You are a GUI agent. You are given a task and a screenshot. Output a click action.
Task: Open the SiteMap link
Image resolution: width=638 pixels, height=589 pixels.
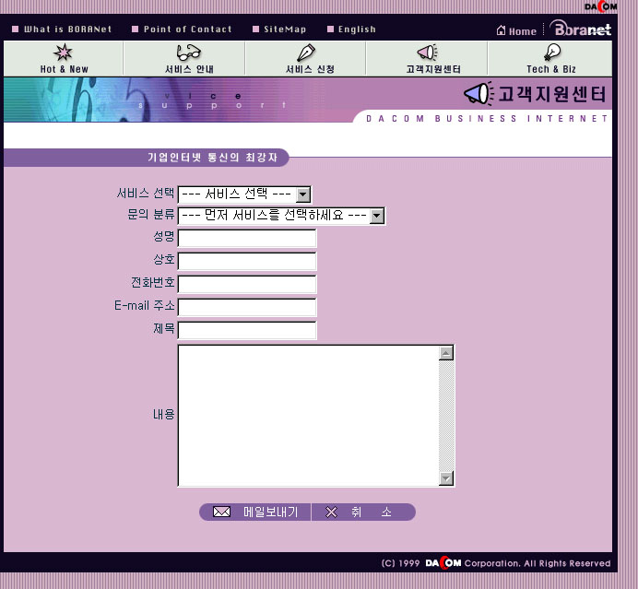point(285,29)
